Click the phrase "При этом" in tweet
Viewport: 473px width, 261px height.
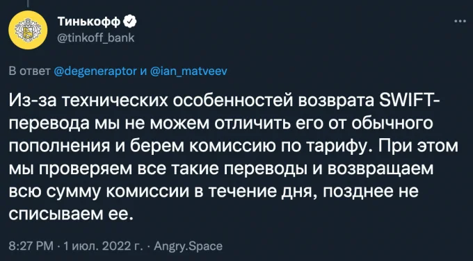coord(418,146)
